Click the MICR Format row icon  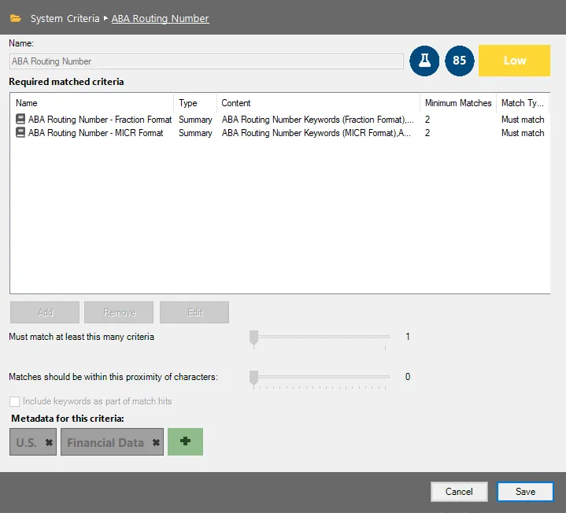point(20,132)
